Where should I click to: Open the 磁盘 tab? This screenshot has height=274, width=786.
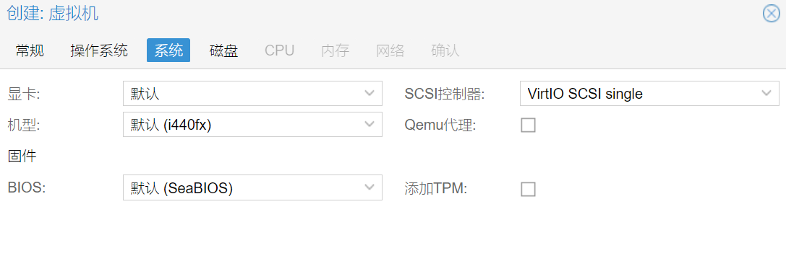[223, 50]
